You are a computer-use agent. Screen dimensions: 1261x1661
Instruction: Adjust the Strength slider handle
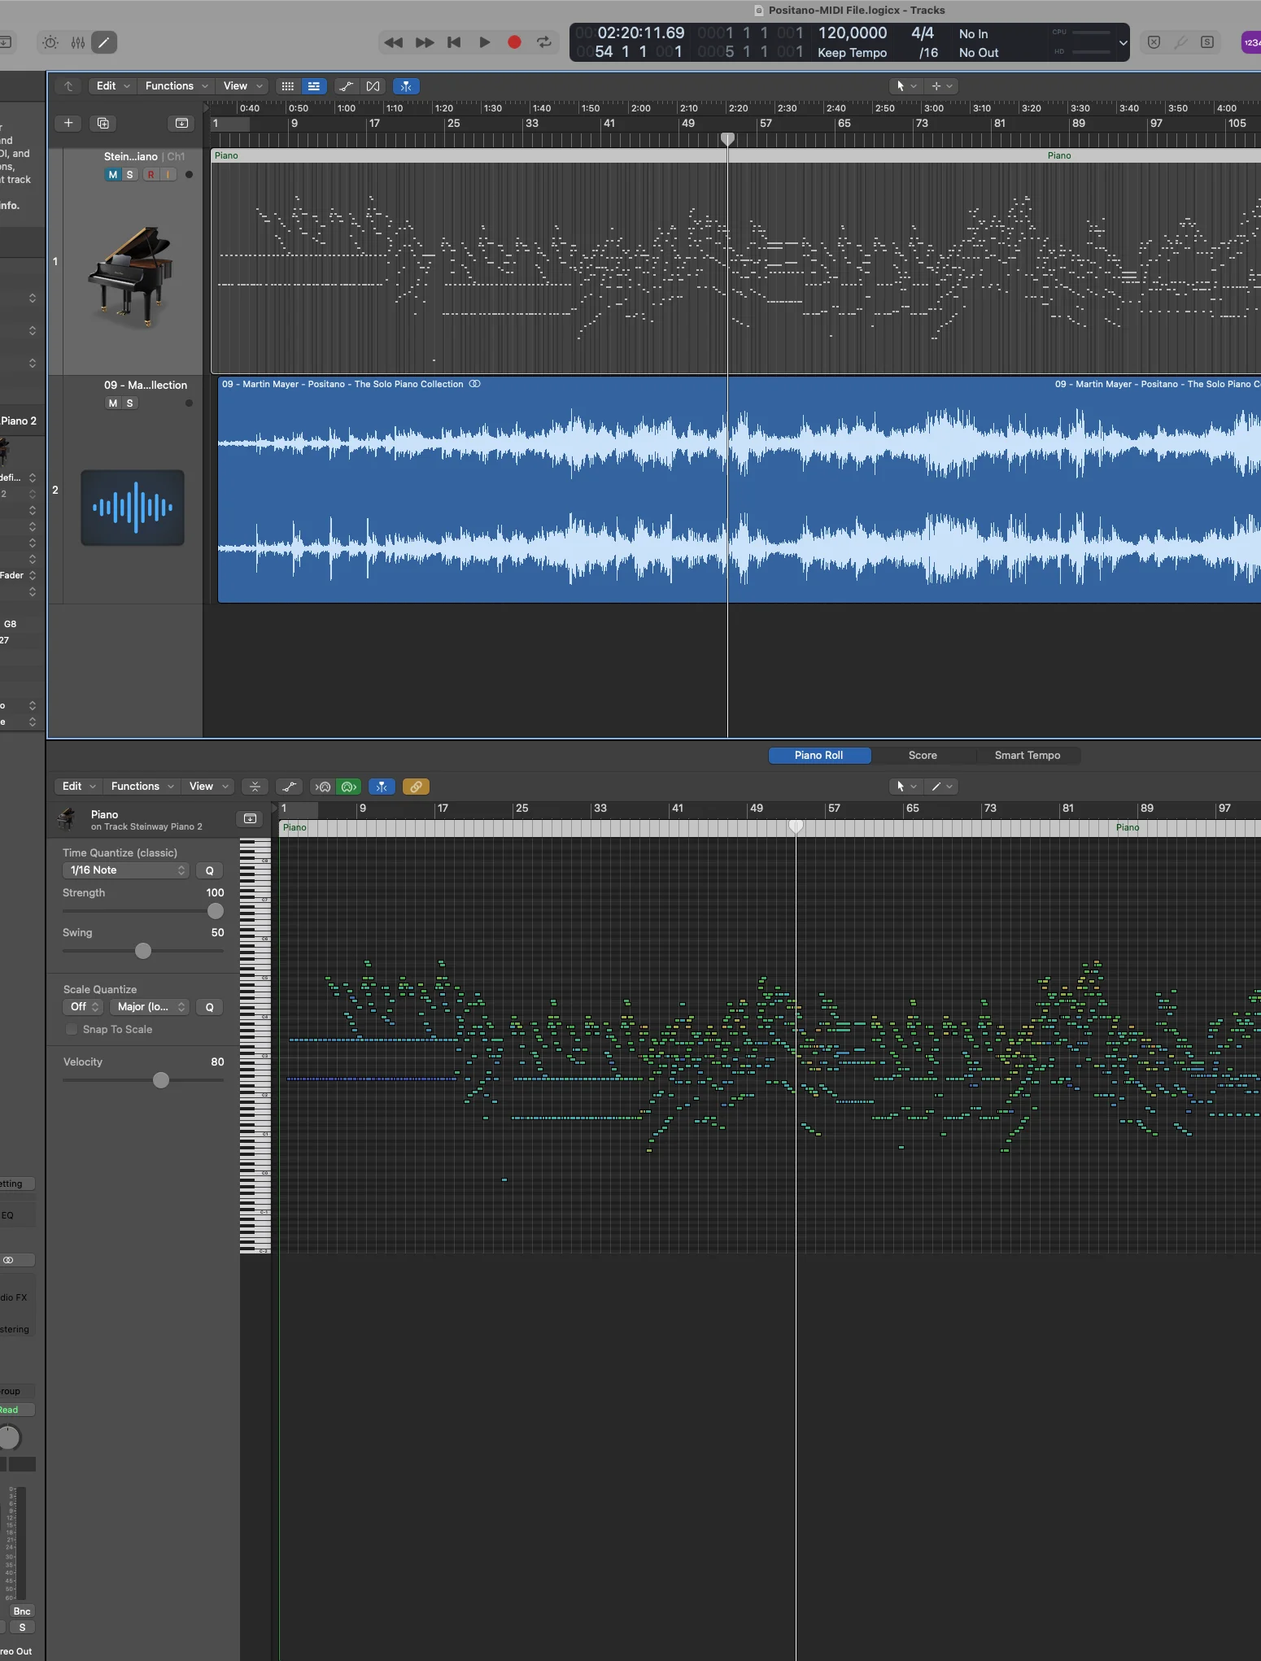coord(216,911)
